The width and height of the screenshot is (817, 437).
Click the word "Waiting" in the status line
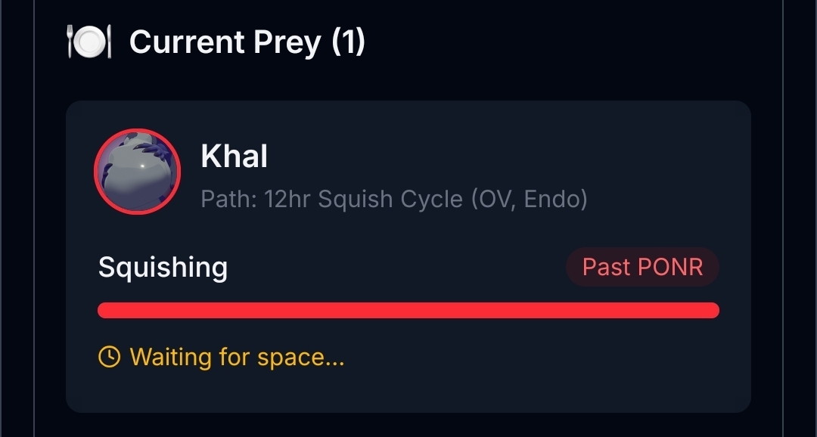[171, 356]
